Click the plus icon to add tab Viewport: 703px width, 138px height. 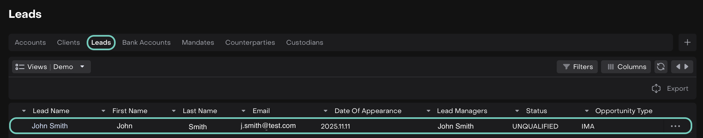pos(687,42)
